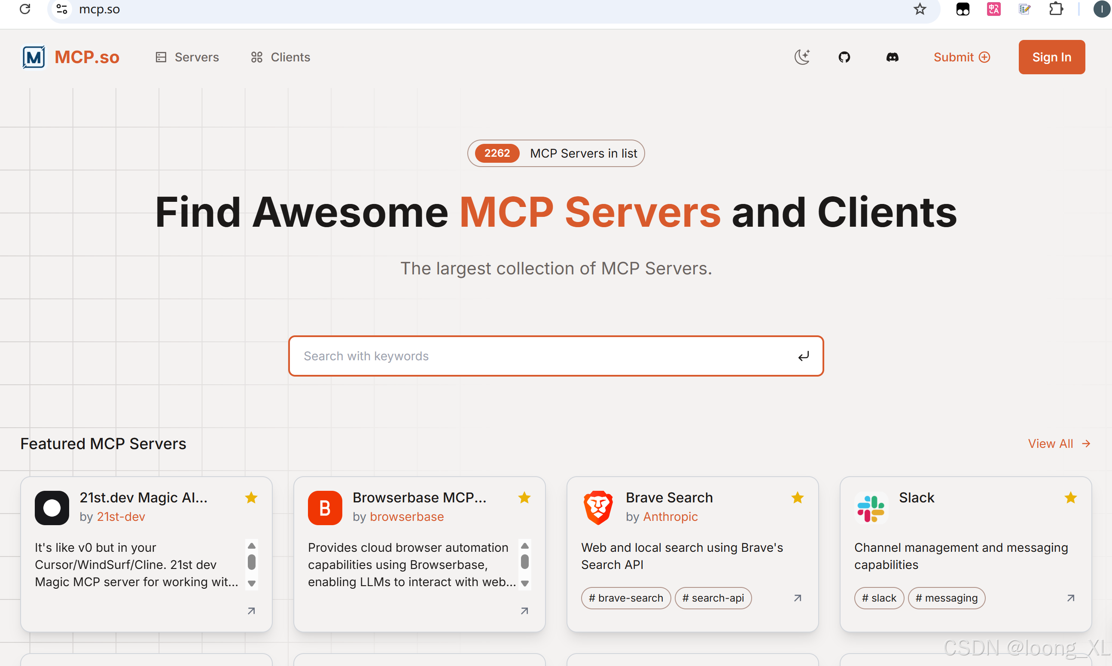Open browser extensions puzzle icon
This screenshot has height=666, width=1112.
(x=1055, y=9)
